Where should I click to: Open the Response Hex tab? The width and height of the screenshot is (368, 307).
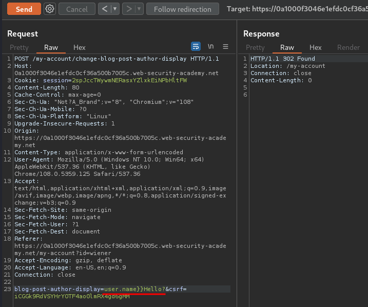(316, 47)
